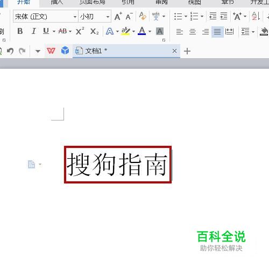The width and height of the screenshot is (269, 269).
Task: Redo the last action
Action: pos(22,51)
